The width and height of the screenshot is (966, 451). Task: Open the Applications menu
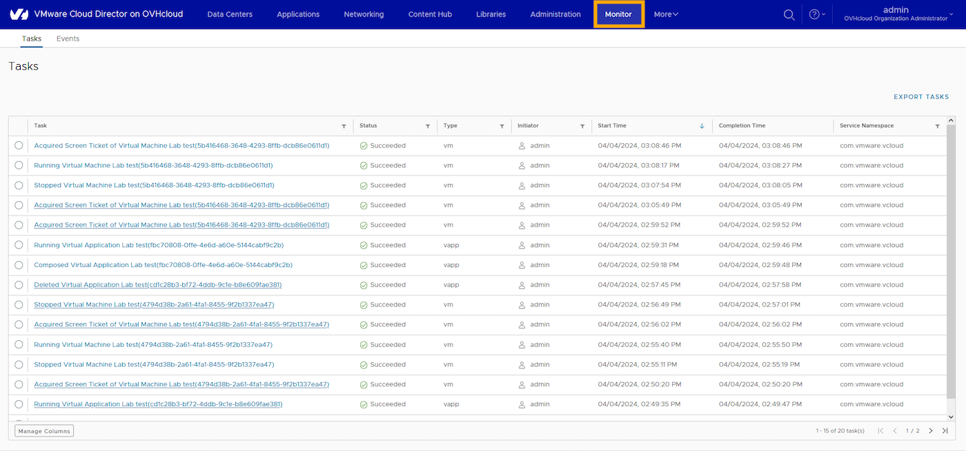pyautogui.click(x=298, y=14)
